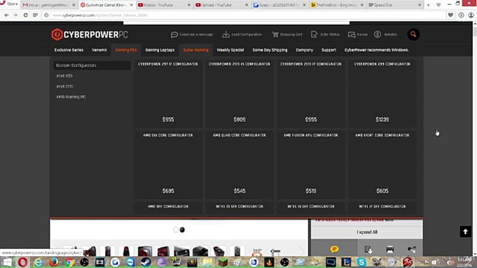477x268 pixels.
Task: Switch to the Speed Dial tab
Action: coord(395,5)
